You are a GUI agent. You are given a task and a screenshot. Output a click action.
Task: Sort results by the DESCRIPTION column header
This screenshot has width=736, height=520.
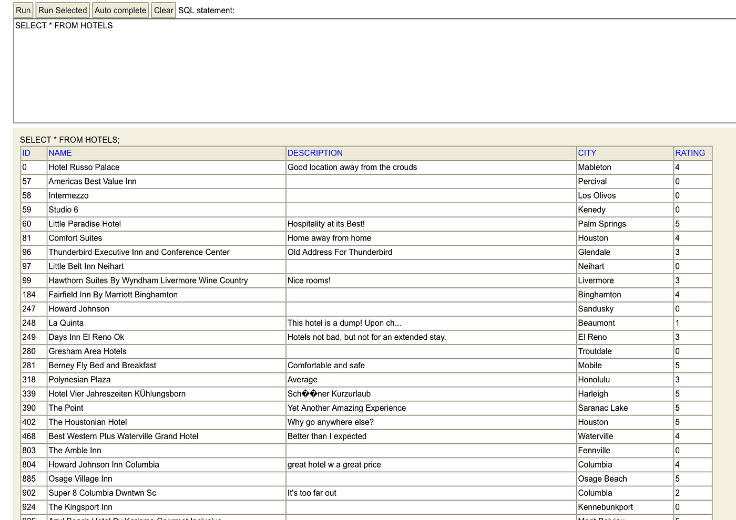pyautogui.click(x=315, y=153)
